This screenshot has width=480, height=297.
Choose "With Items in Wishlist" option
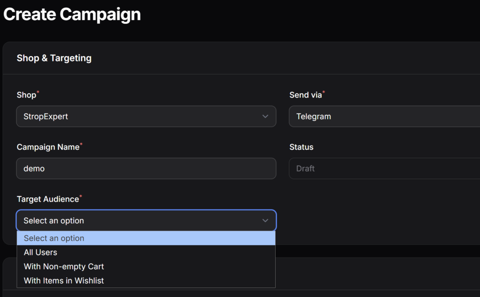coord(64,281)
